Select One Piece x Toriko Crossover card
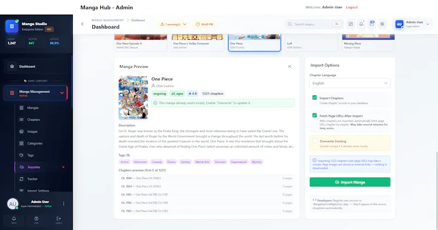Image resolution: width=438 pixels, height=230 pixels. coord(198,43)
